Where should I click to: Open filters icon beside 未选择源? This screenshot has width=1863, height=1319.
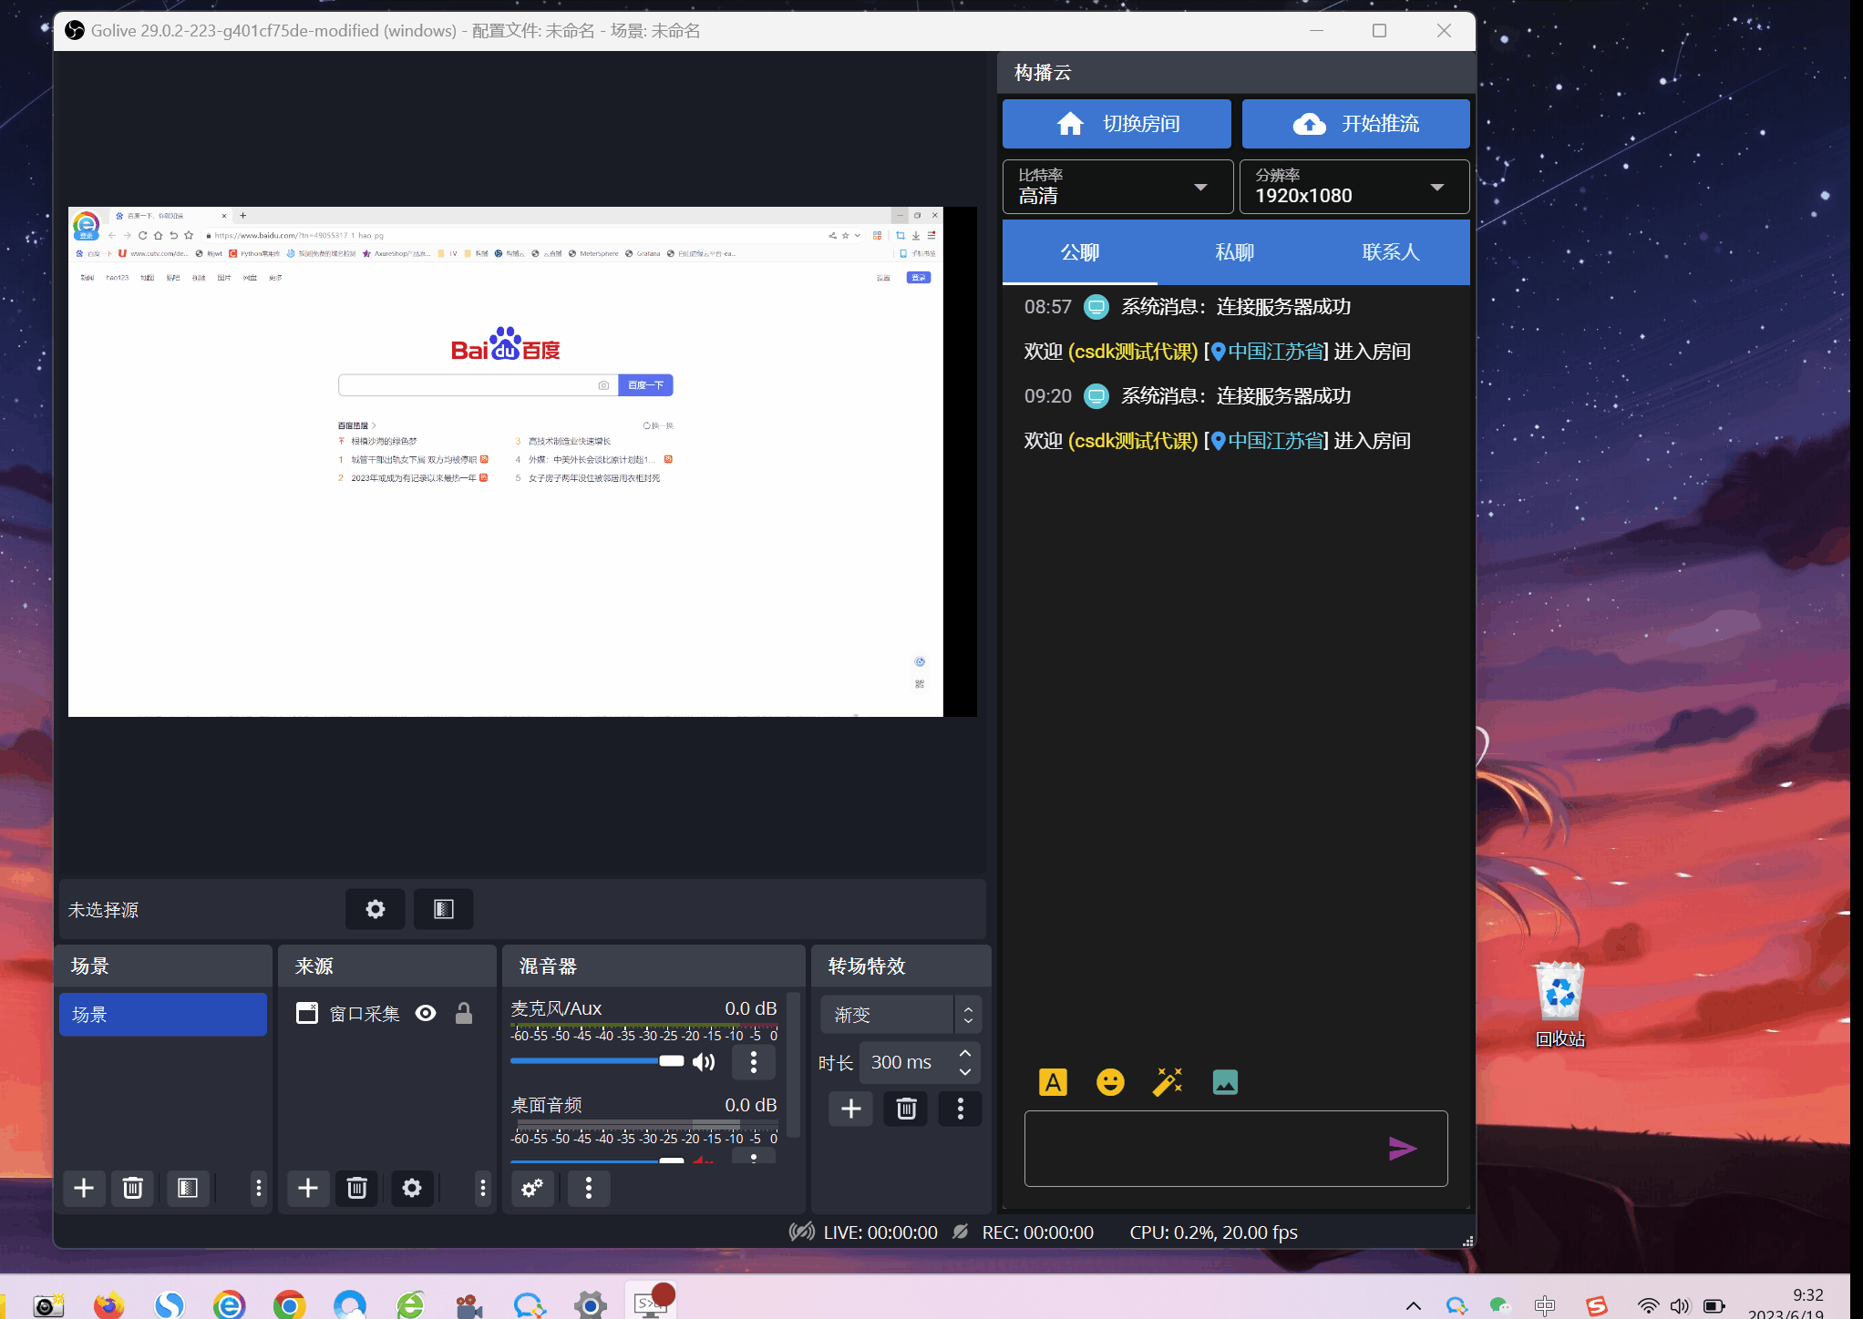[443, 909]
